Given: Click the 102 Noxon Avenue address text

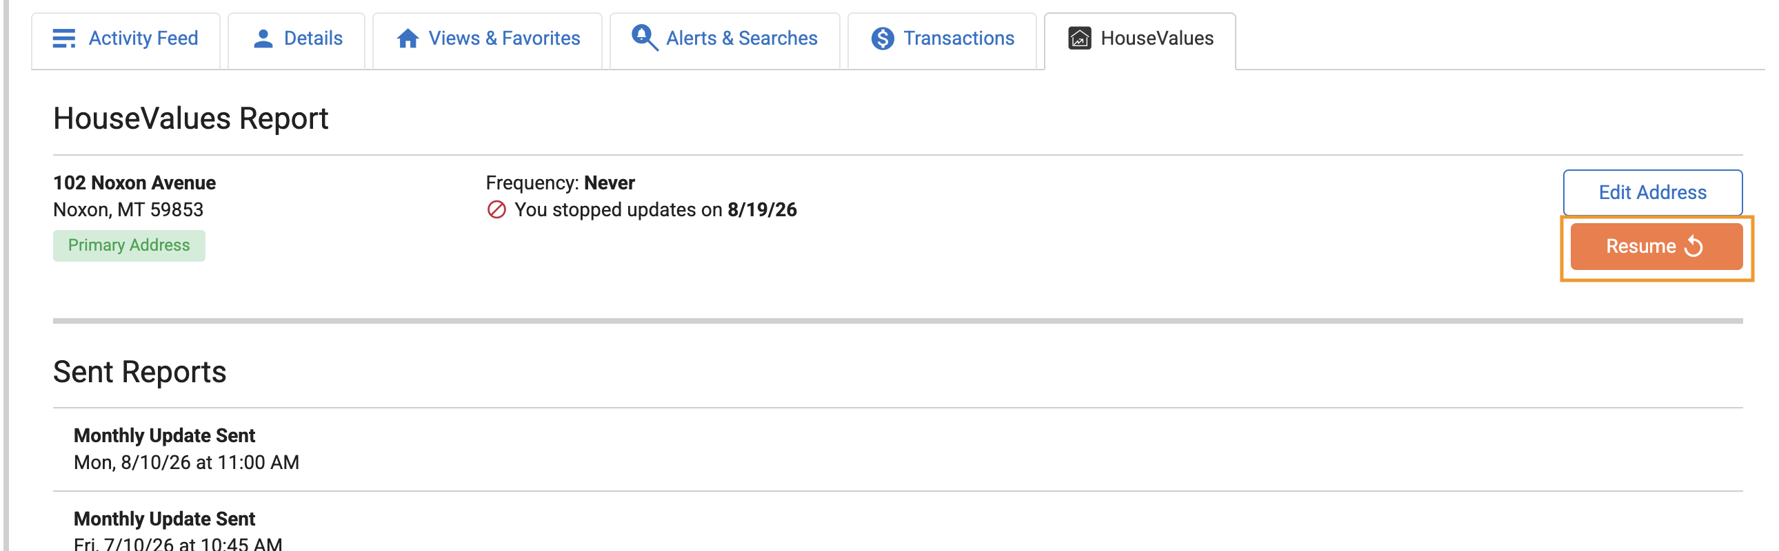Looking at the screenshot, I should [x=134, y=183].
